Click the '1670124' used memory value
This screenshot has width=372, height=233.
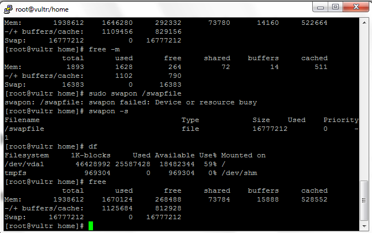pos(117,200)
